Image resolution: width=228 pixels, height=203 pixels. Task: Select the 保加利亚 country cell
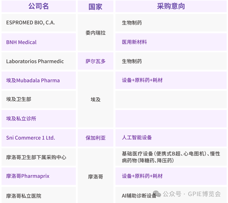click(x=95, y=138)
